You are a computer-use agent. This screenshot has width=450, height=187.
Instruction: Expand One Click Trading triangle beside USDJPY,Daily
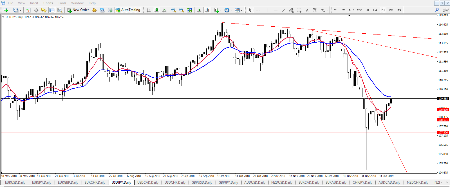tap(3, 17)
